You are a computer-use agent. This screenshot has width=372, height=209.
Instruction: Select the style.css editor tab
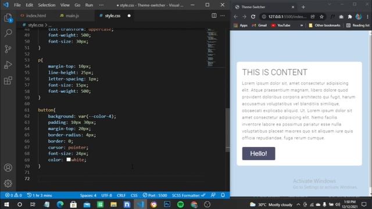point(112,16)
